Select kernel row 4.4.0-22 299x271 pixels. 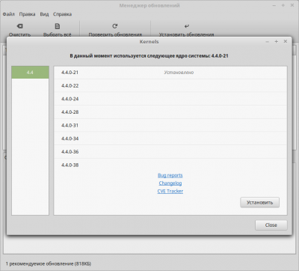[170, 85]
